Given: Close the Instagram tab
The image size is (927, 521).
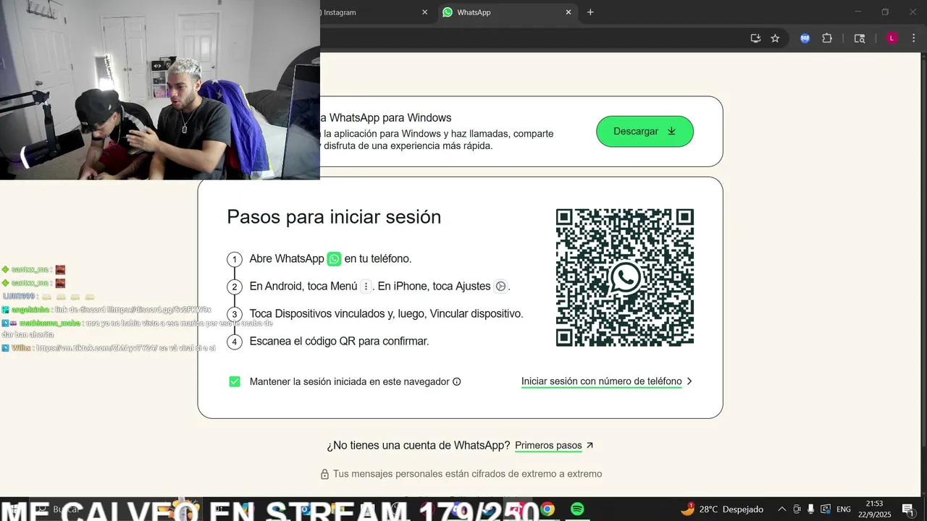Looking at the screenshot, I should (x=424, y=12).
